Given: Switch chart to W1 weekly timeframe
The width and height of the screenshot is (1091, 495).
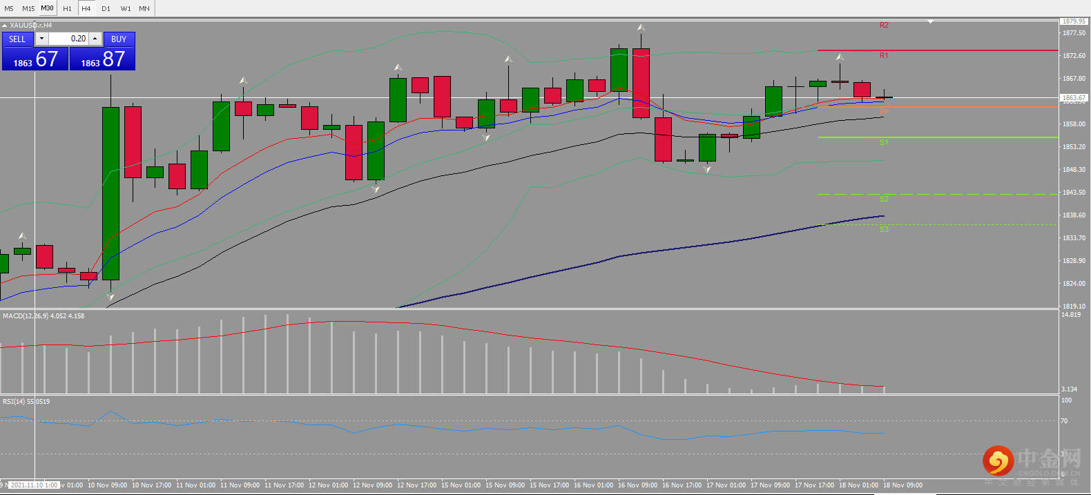Looking at the screenshot, I should click(126, 8).
